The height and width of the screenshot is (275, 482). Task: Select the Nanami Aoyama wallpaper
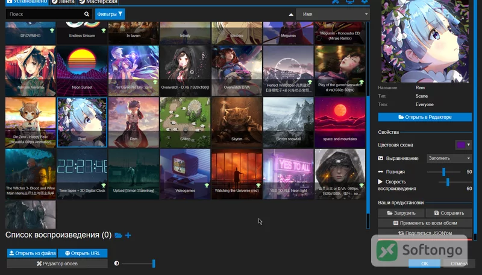click(31, 71)
